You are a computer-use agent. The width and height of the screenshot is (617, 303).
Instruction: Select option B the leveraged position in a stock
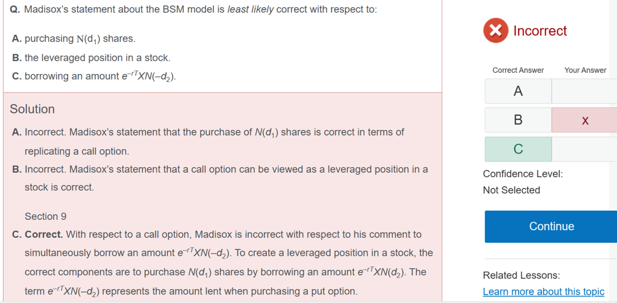(91, 58)
